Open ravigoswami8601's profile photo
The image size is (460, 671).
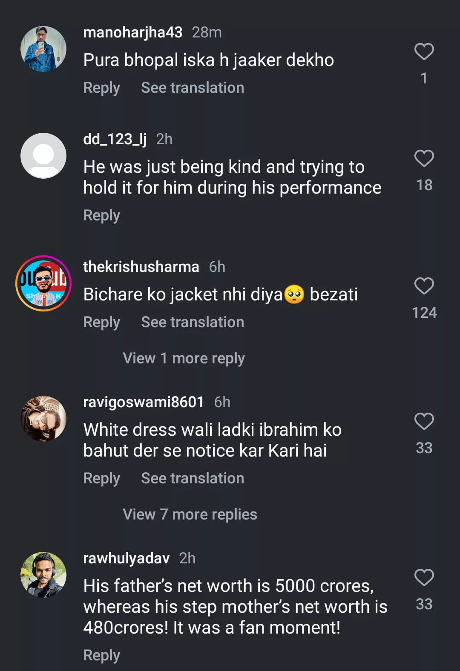(x=43, y=419)
